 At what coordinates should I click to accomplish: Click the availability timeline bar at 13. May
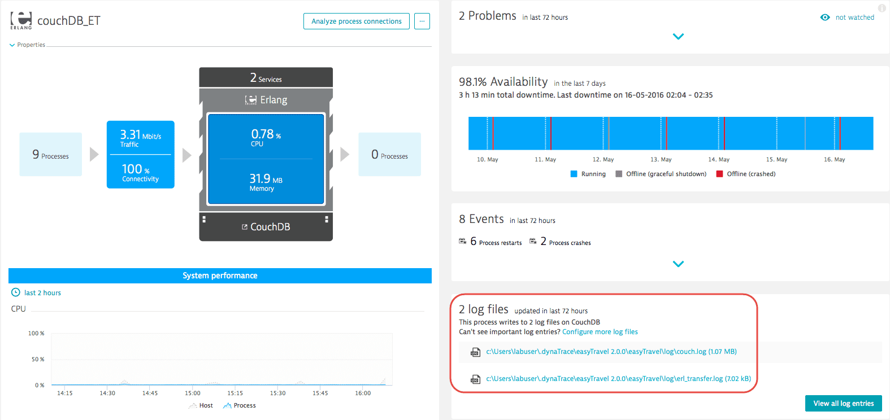tap(661, 133)
